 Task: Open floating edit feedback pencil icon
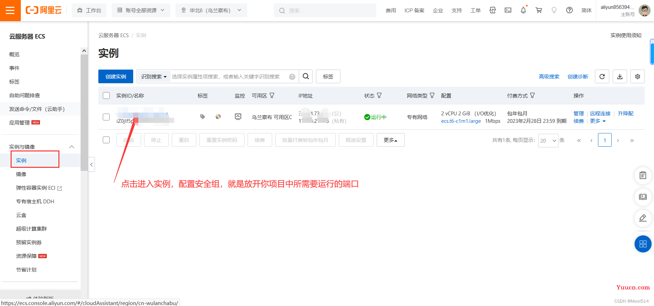[643, 218]
